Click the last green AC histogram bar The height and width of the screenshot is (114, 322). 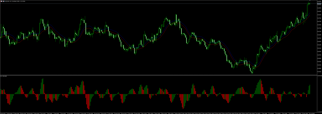click(309, 90)
